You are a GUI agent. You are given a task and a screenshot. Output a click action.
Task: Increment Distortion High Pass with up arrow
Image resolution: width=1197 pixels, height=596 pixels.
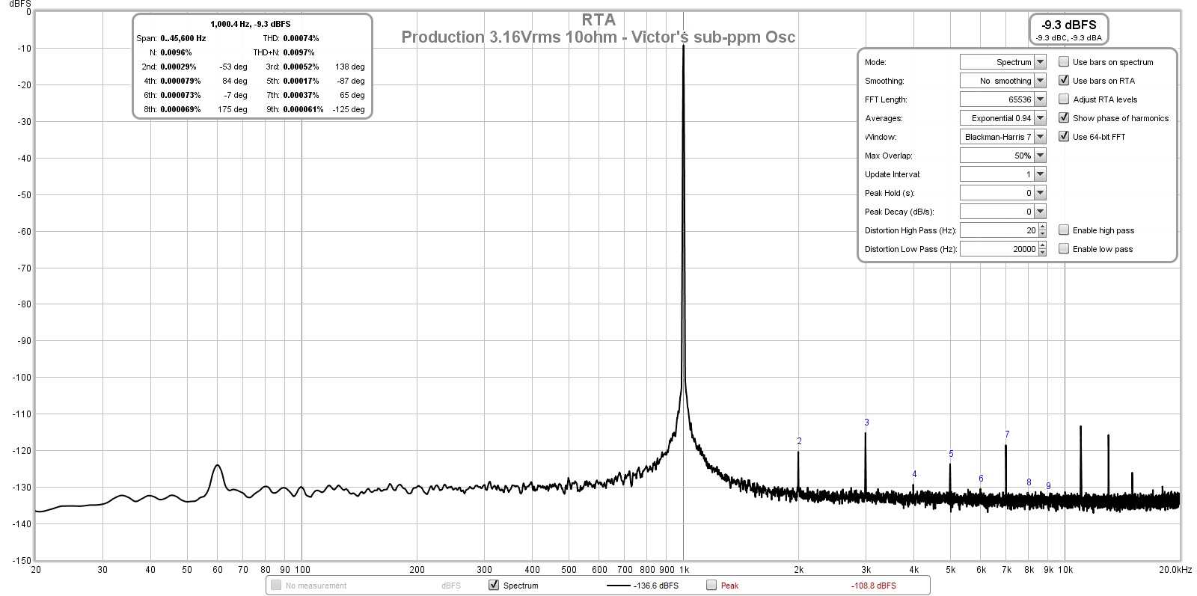pos(1042,227)
